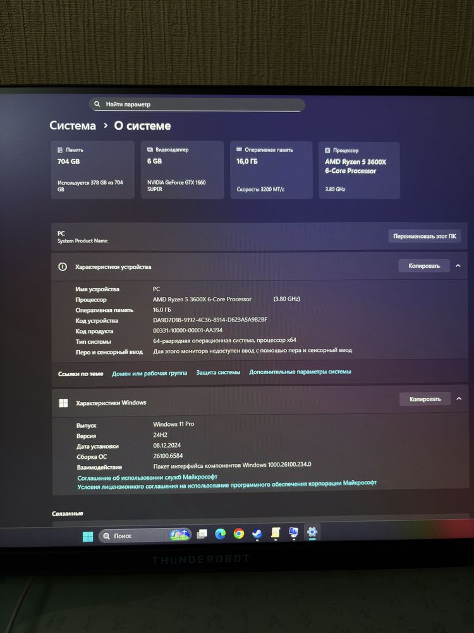The width and height of the screenshot is (474, 633).
Task: Open Task View from the taskbar
Action: (202, 534)
